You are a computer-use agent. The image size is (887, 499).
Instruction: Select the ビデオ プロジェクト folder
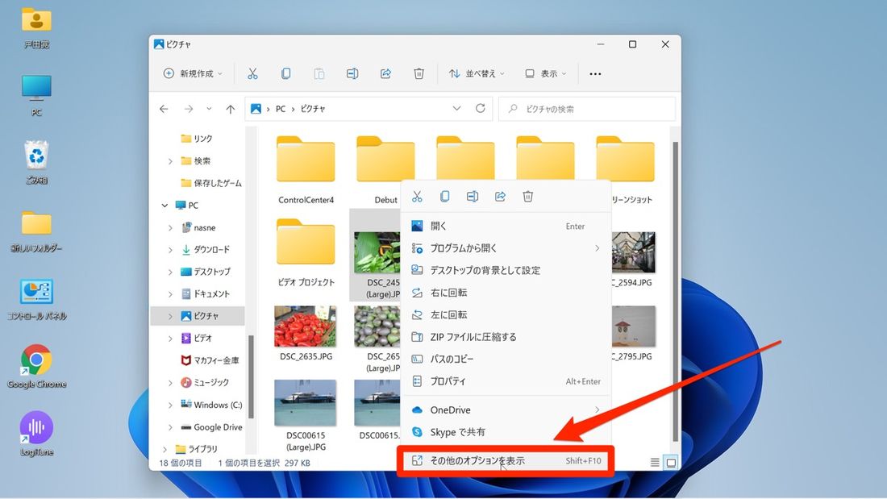[306, 252]
